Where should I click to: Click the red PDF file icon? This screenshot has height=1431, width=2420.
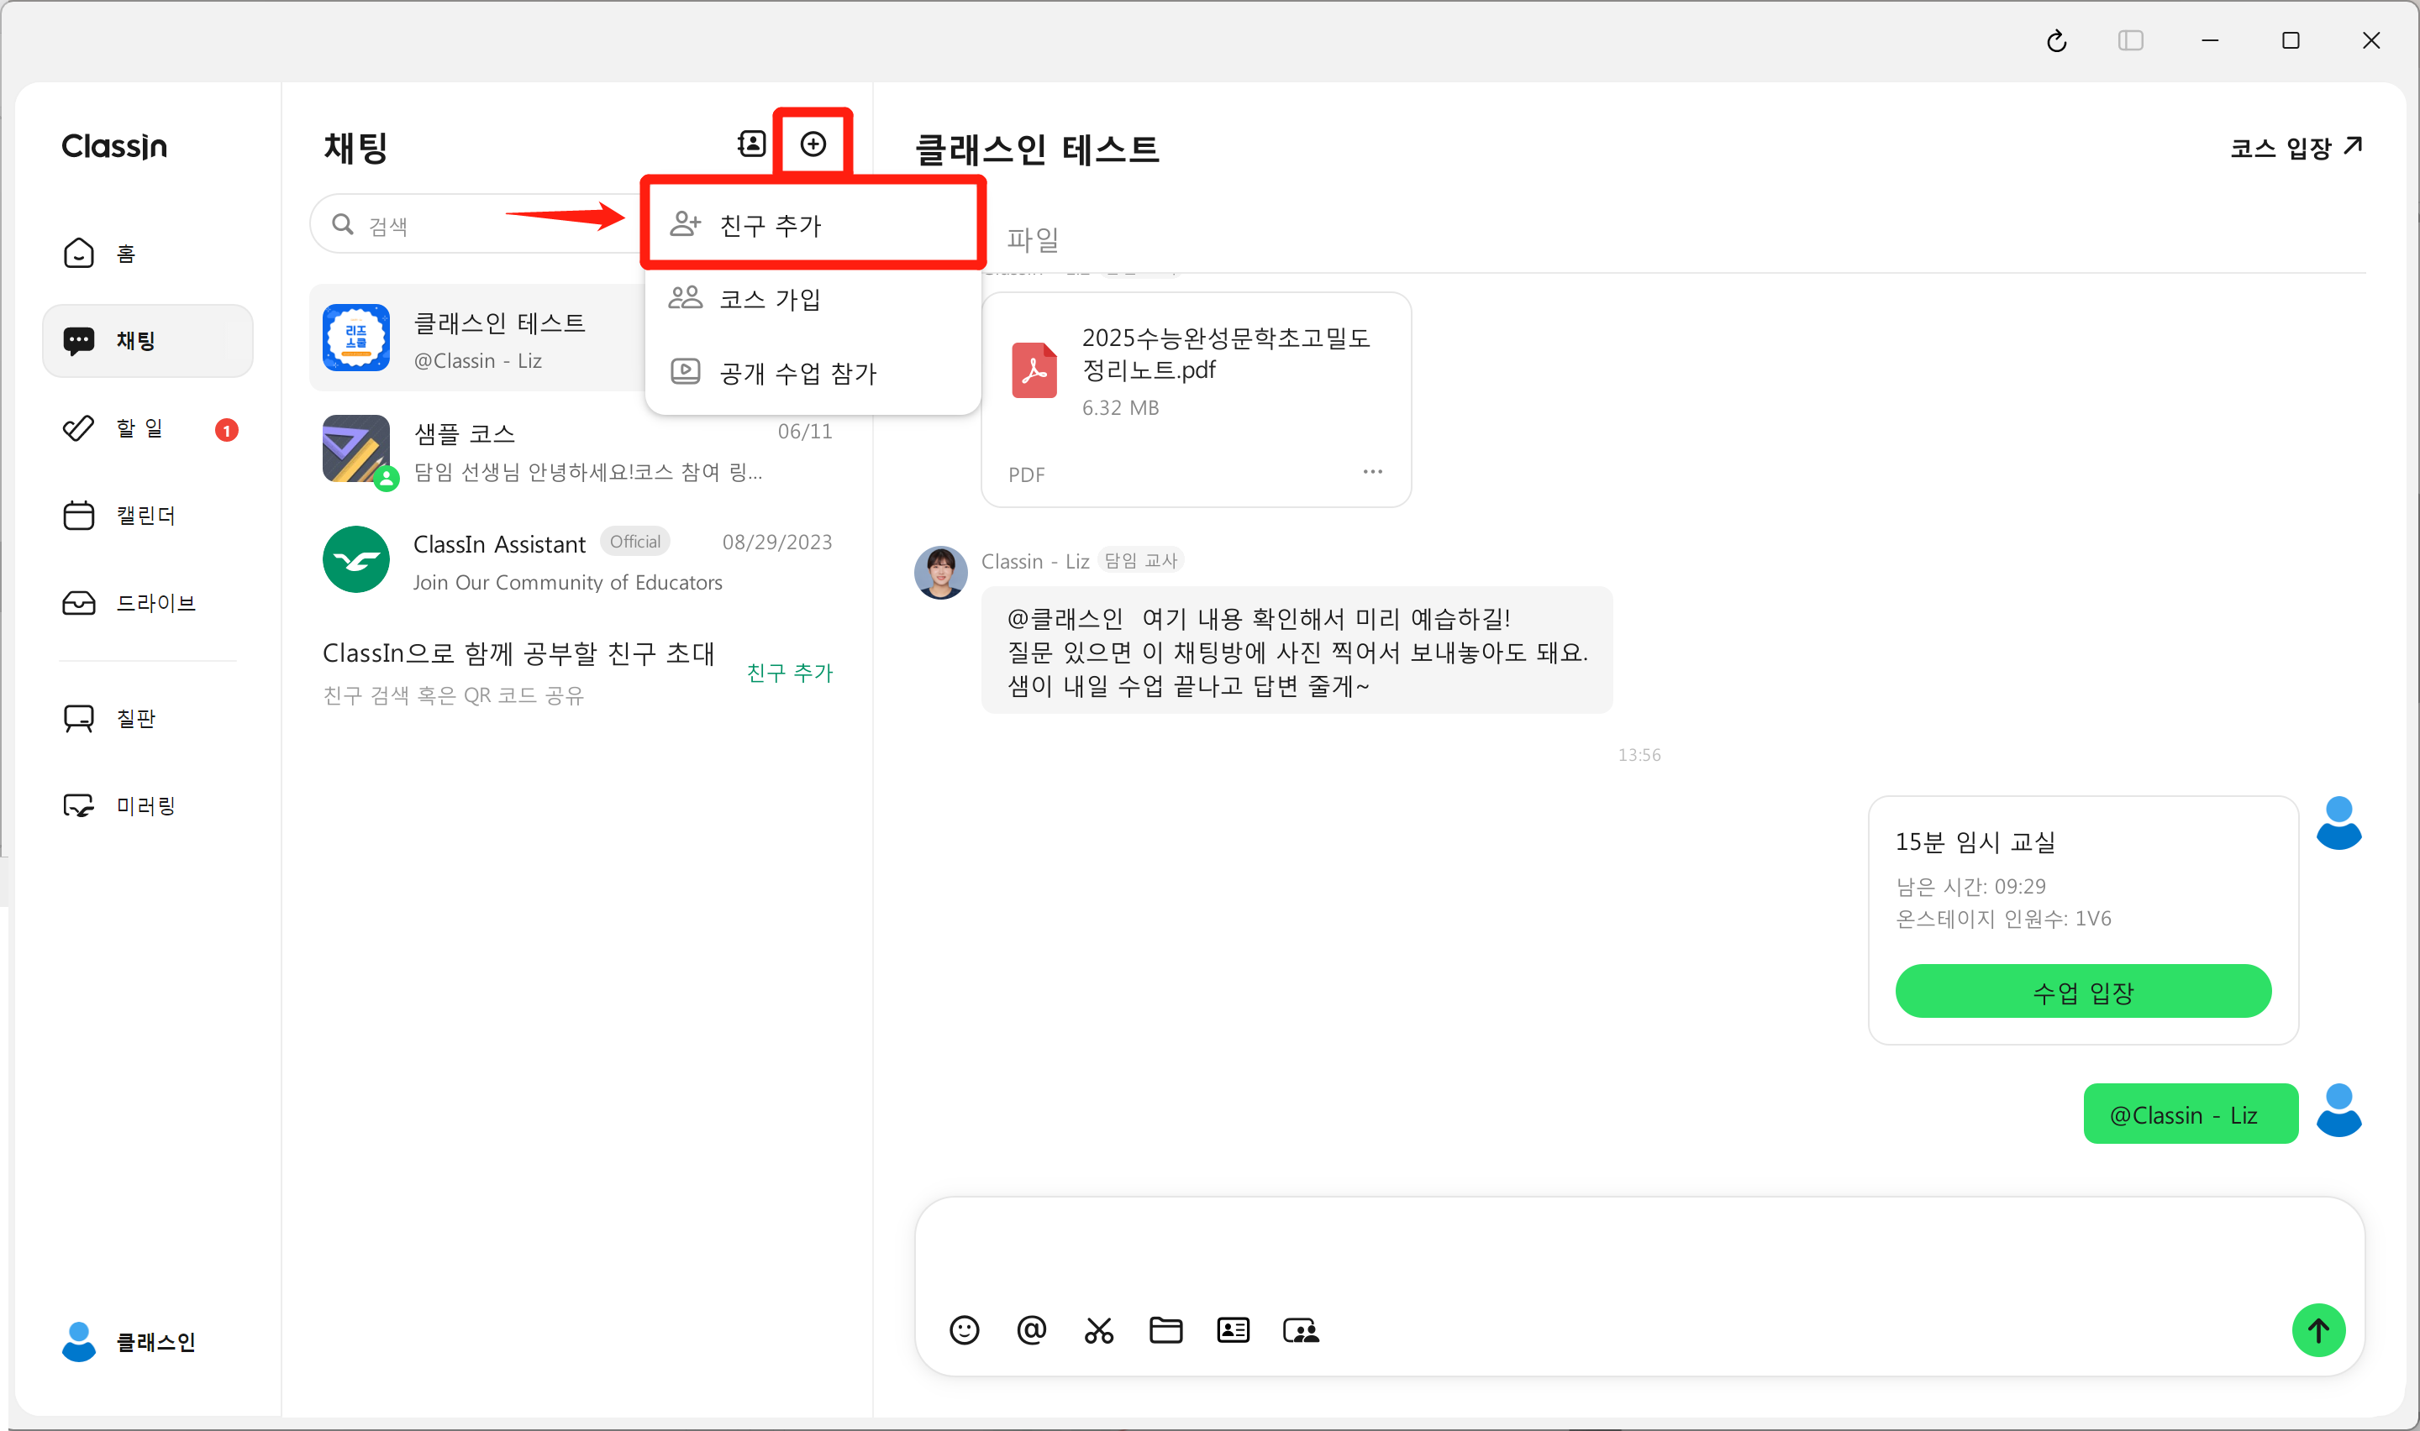pyautogui.click(x=1034, y=370)
